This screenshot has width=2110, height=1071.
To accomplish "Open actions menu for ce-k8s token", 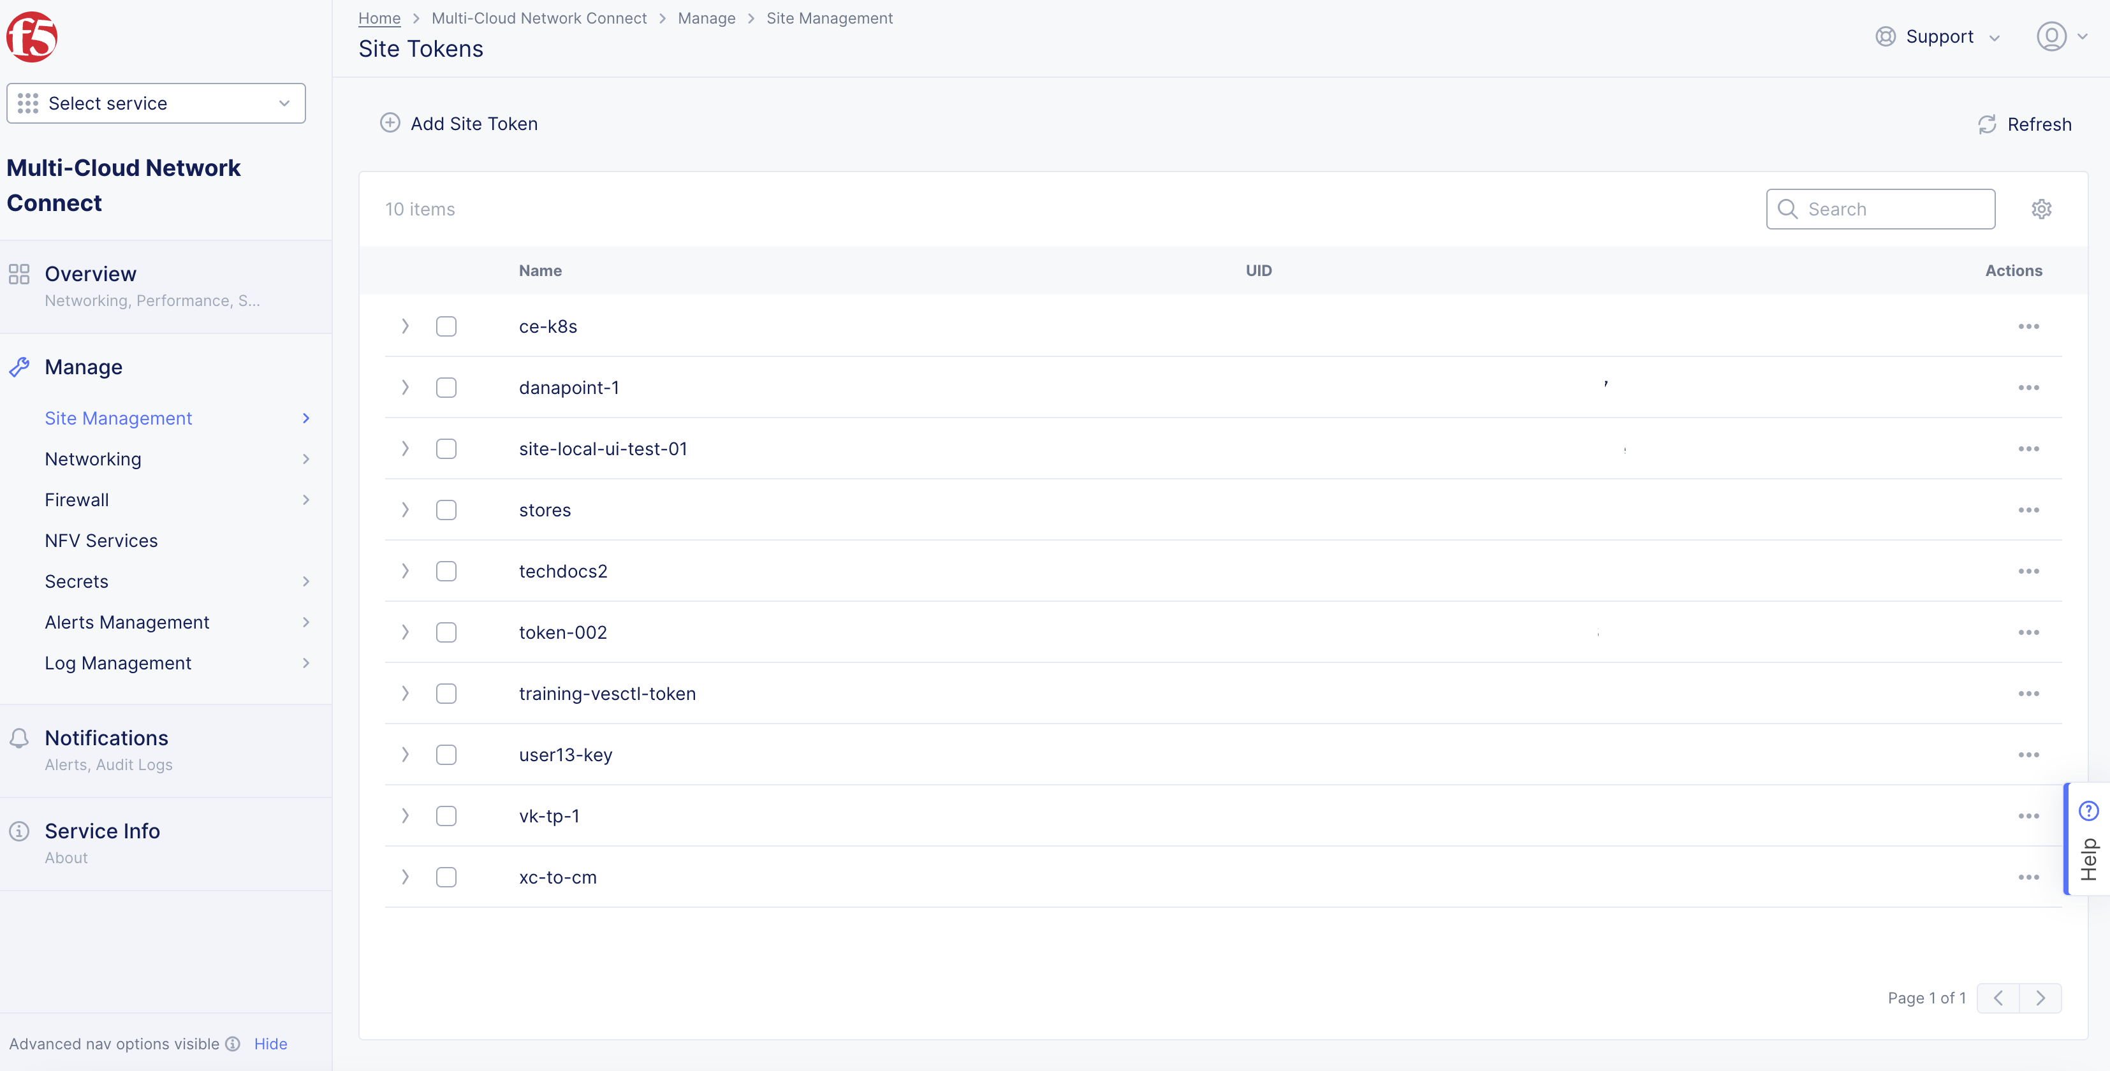I will click(x=2030, y=326).
